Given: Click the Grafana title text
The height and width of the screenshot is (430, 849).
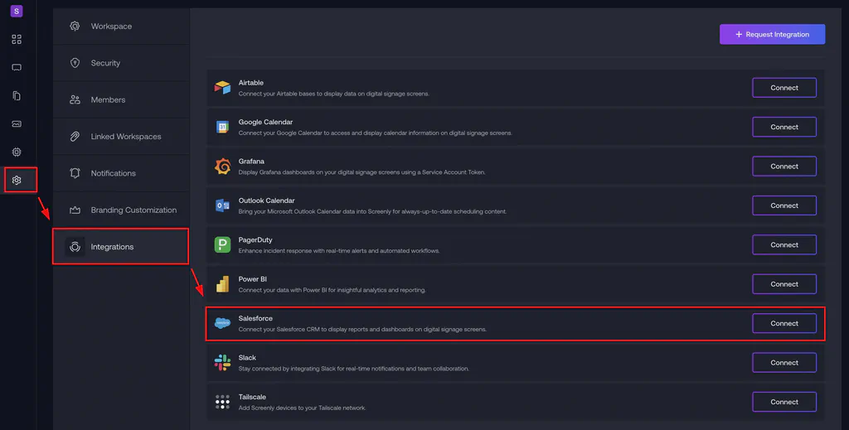Looking at the screenshot, I should (251, 162).
